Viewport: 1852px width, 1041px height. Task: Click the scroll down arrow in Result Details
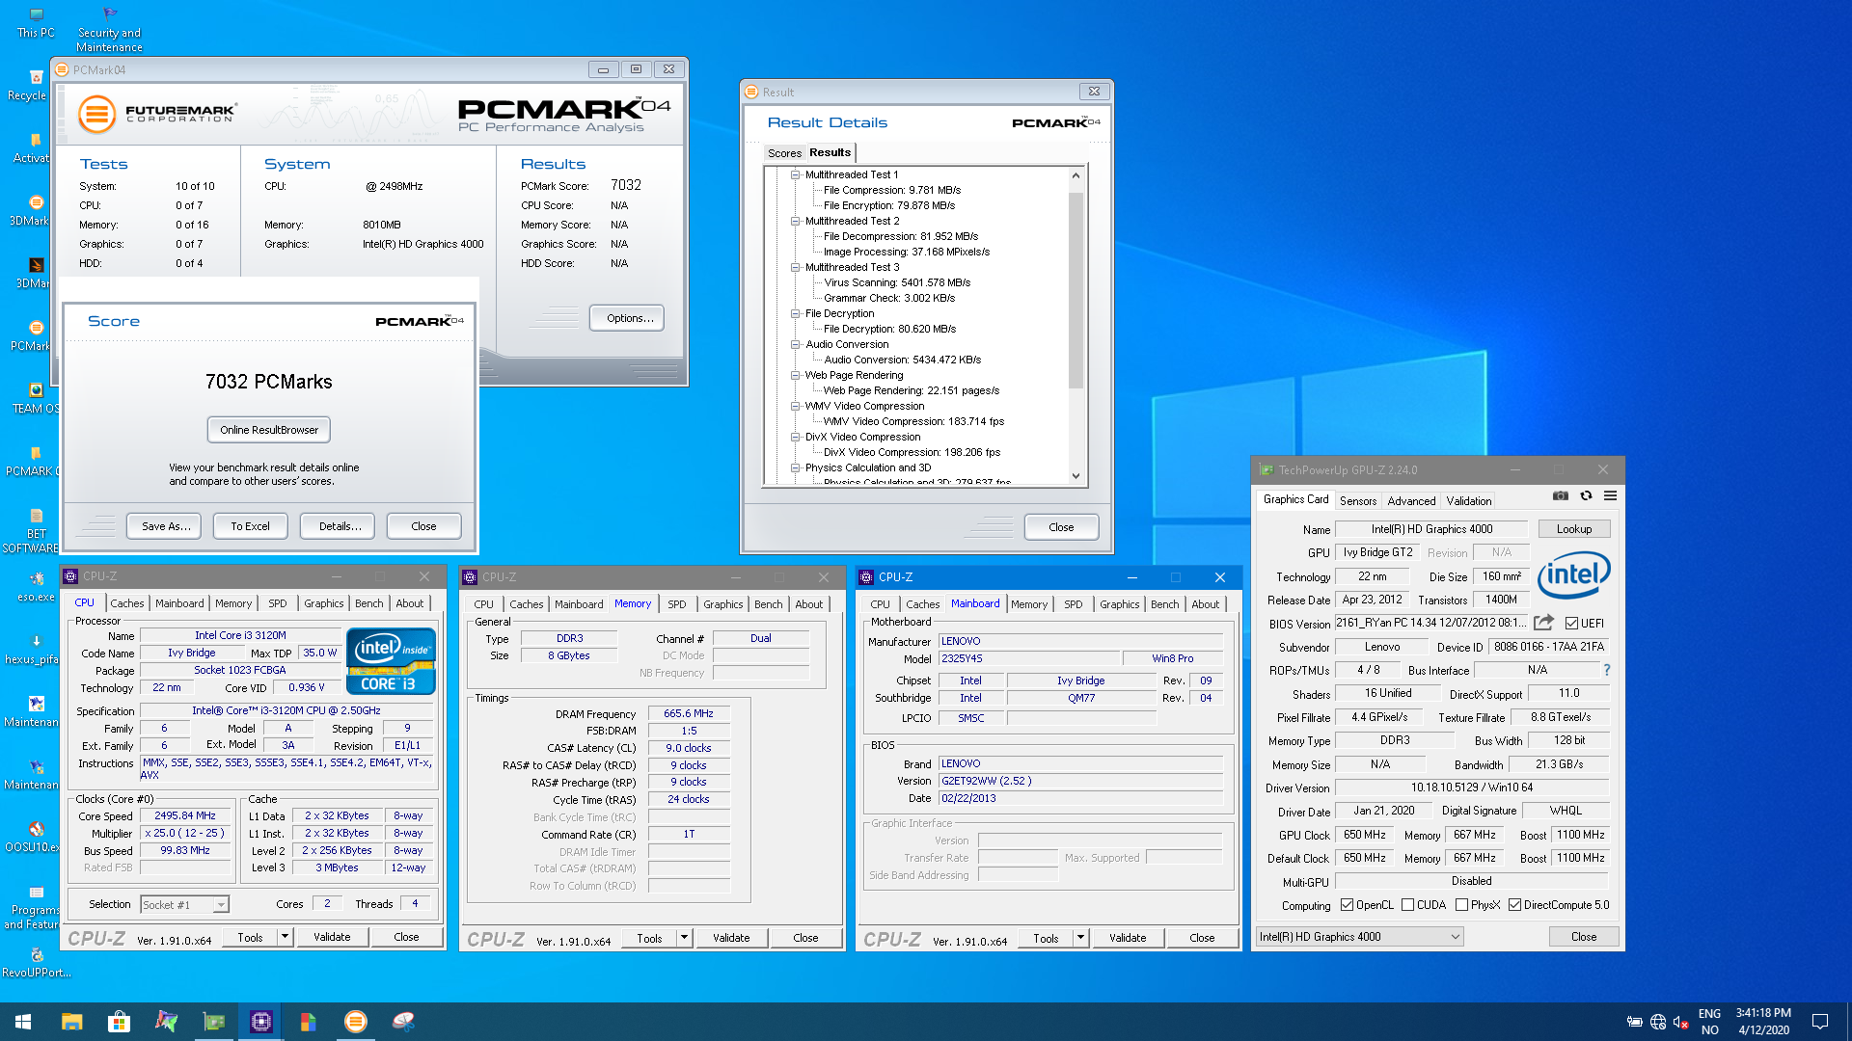click(x=1076, y=476)
